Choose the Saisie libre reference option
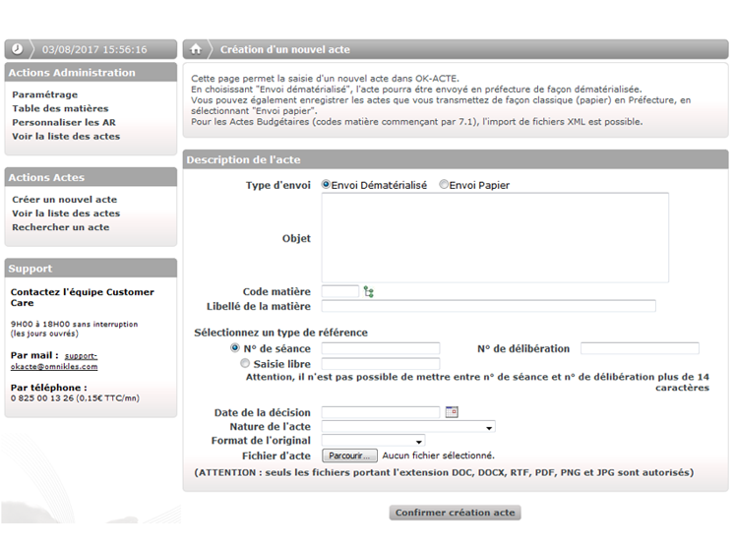734x546 pixels. click(245, 363)
